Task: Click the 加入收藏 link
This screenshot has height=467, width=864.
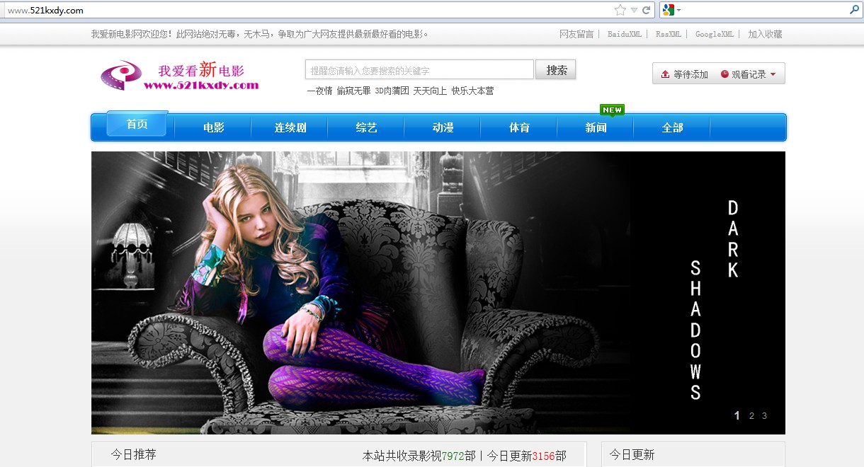Action: pos(765,34)
